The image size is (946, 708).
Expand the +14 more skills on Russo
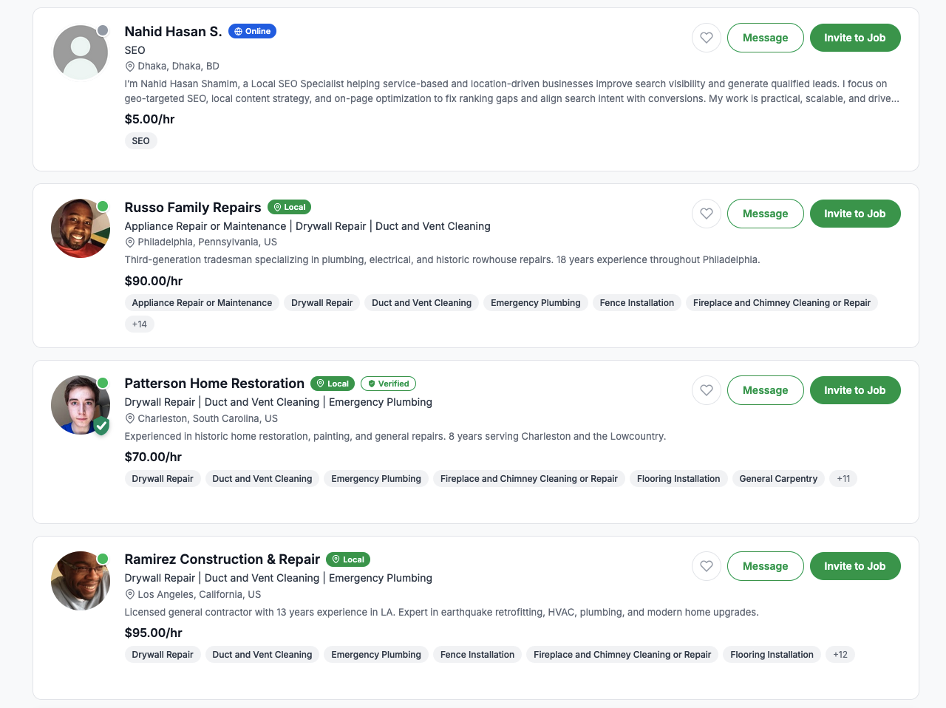click(x=140, y=324)
